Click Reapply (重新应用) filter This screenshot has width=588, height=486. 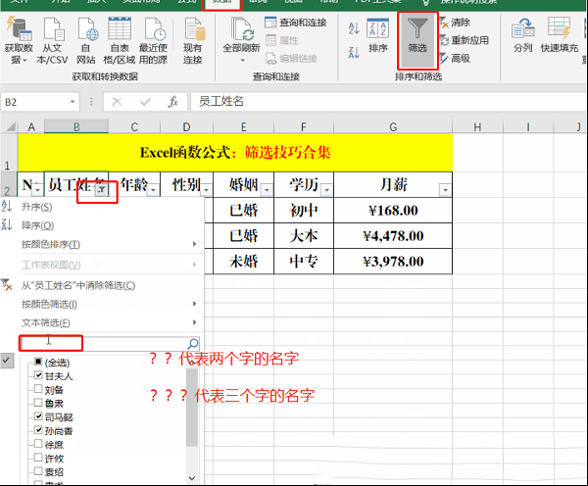point(465,40)
